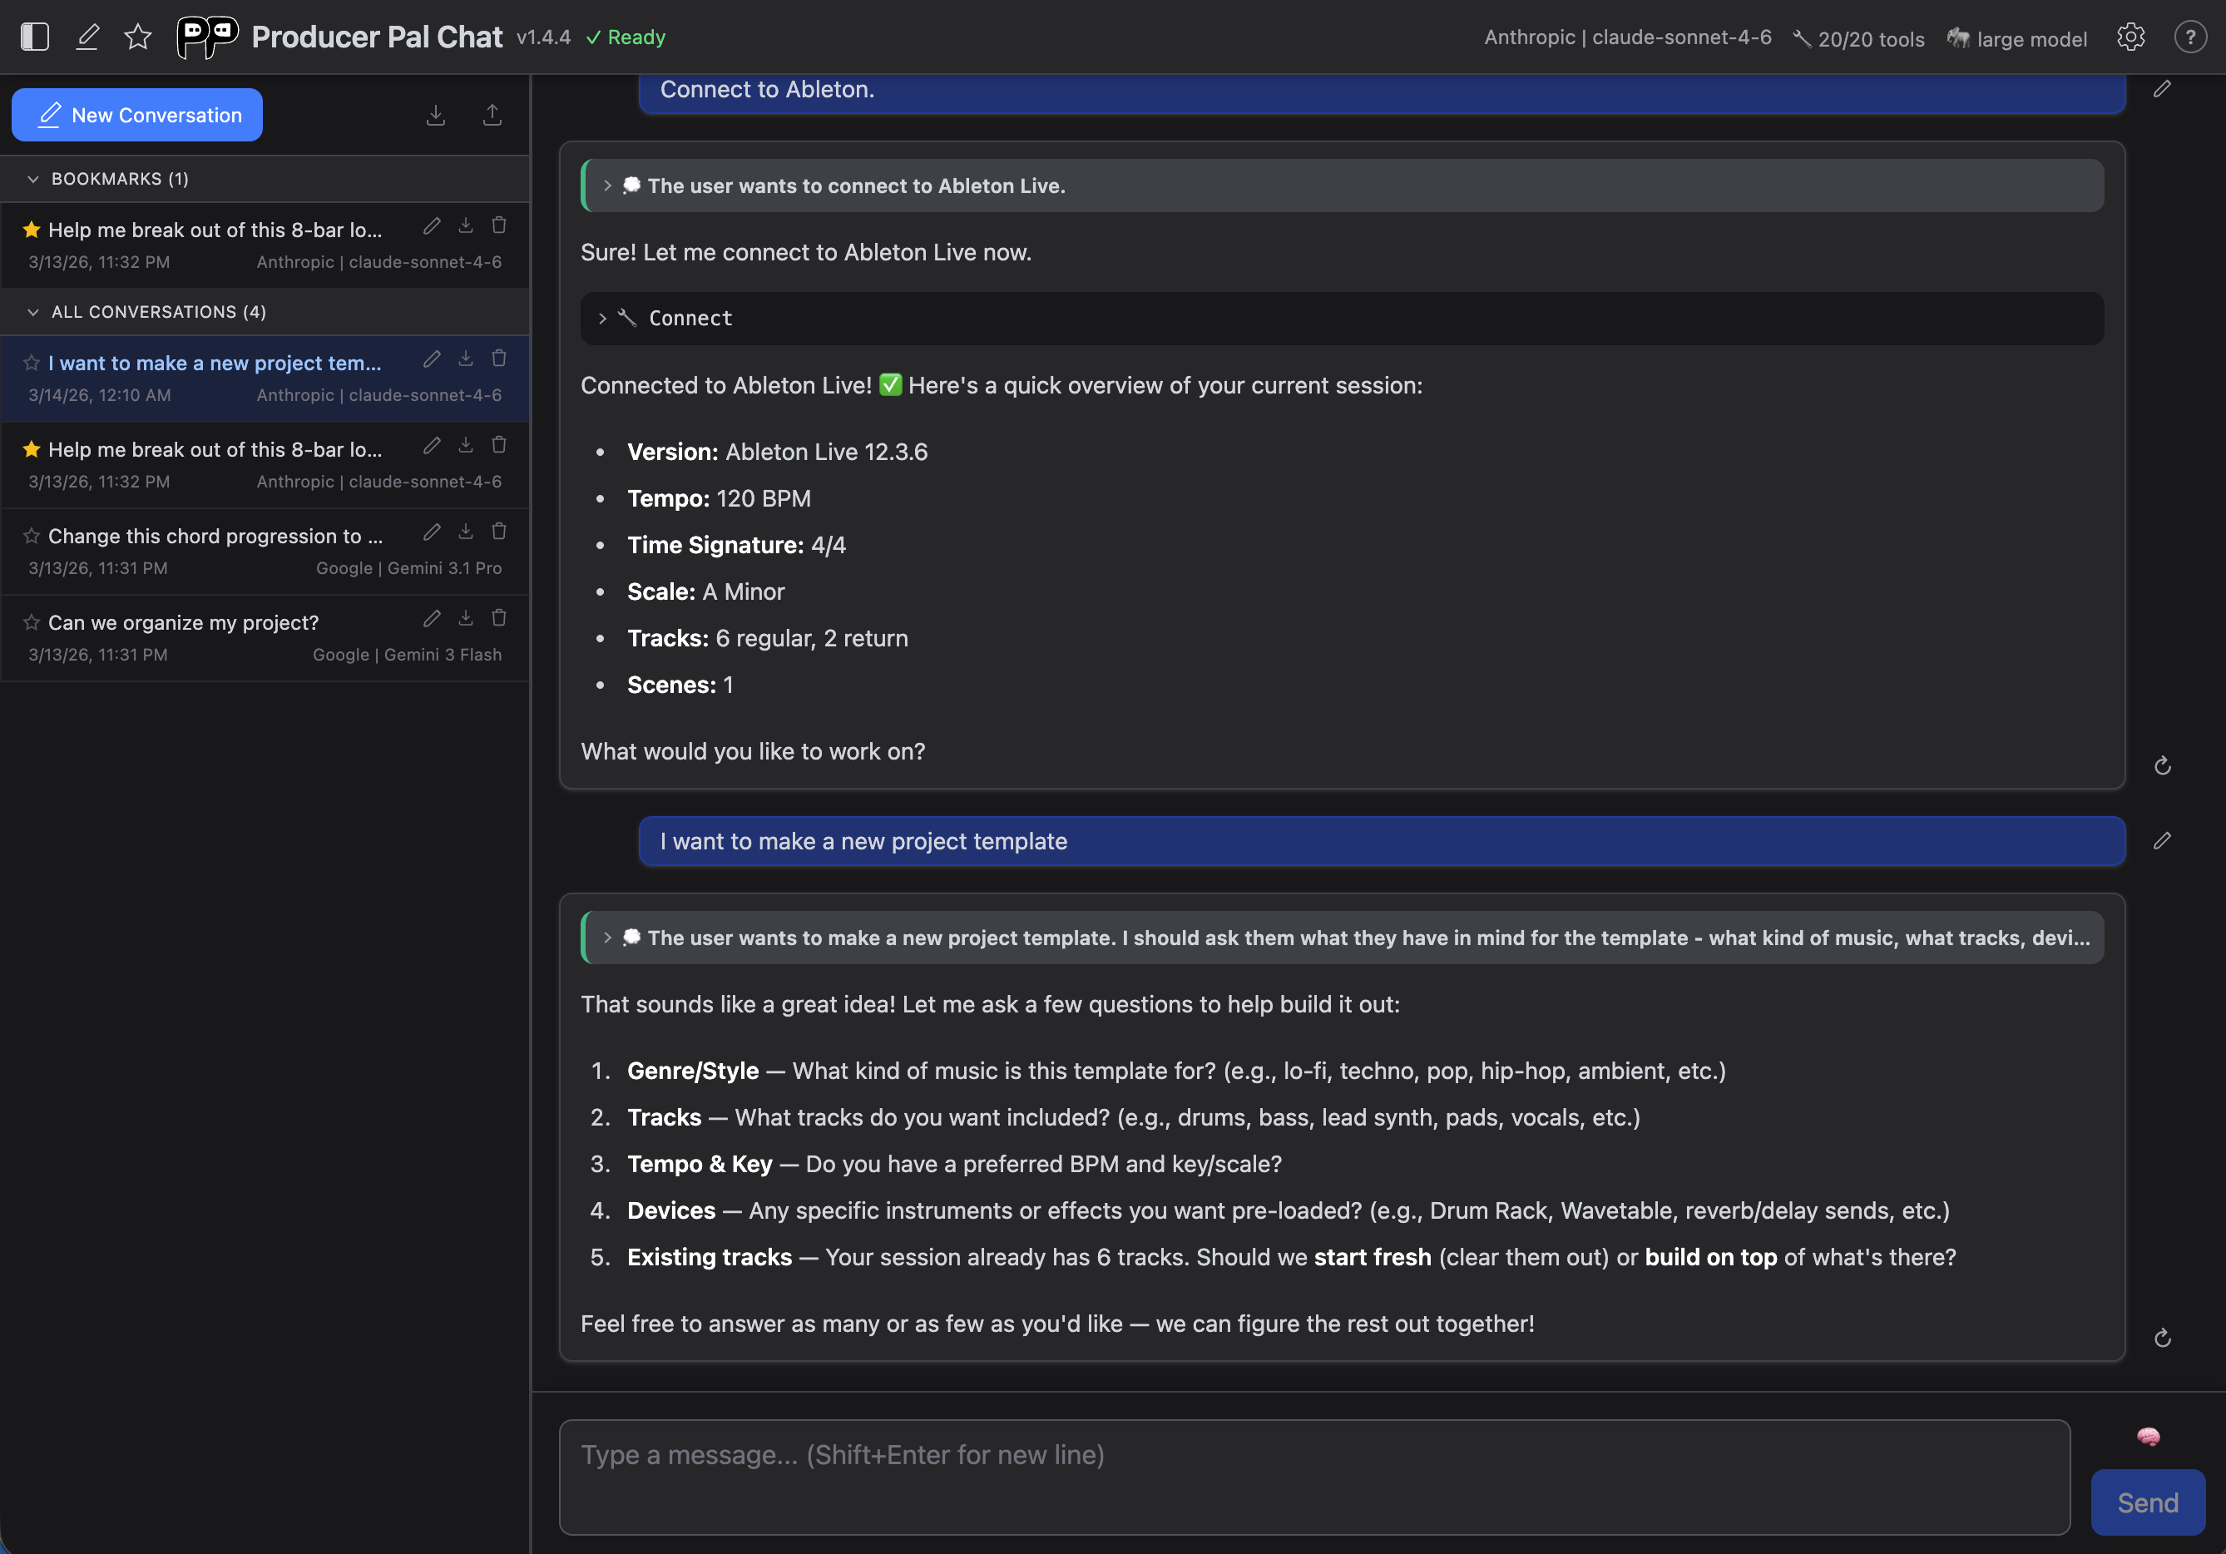
Task: Start a New Conversation
Action: (x=136, y=115)
